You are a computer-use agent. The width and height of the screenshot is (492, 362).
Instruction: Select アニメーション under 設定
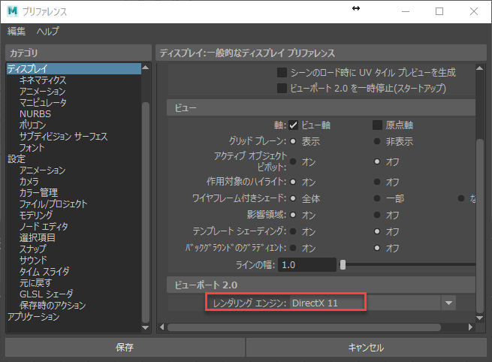point(42,170)
